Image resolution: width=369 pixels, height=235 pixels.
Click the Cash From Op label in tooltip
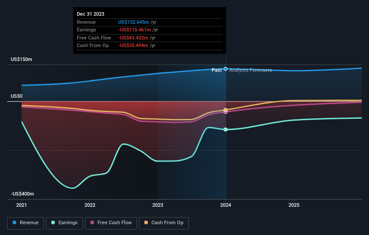click(93, 46)
